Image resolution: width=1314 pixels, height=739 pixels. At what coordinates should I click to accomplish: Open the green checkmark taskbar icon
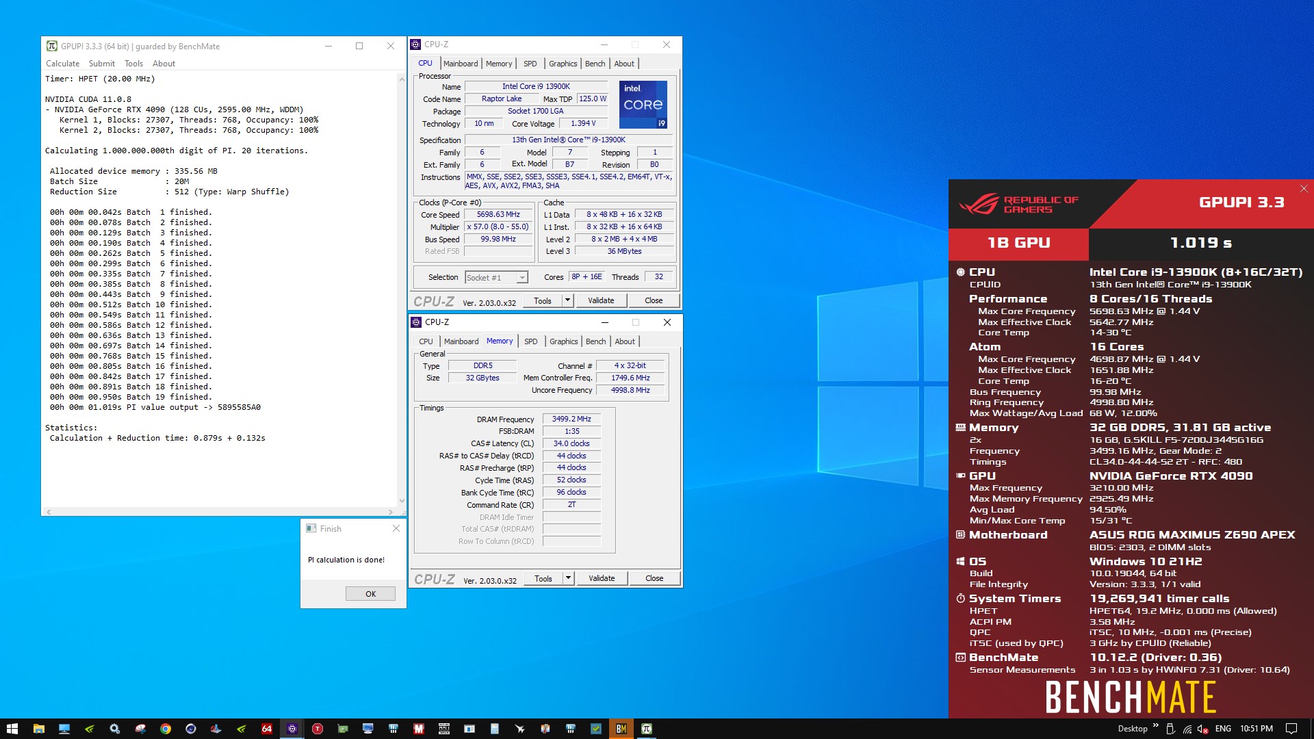coord(596,729)
